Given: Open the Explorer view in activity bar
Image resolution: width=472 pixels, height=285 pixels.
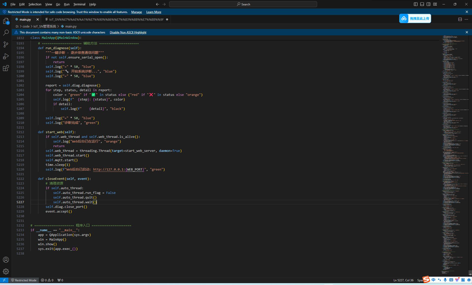Looking at the screenshot, I should click(6, 21).
